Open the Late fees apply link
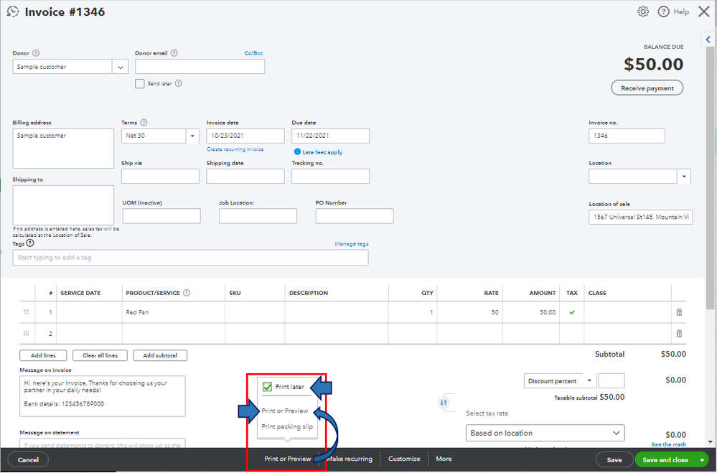 tap(322, 152)
